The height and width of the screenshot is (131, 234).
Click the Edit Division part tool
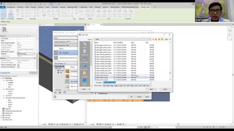tap(99, 13)
